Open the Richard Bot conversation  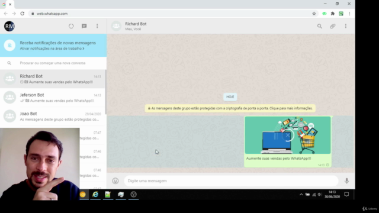click(53, 79)
